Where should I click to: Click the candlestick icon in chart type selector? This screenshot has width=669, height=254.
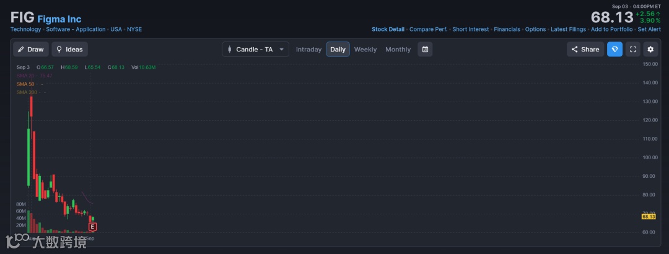[x=230, y=50]
